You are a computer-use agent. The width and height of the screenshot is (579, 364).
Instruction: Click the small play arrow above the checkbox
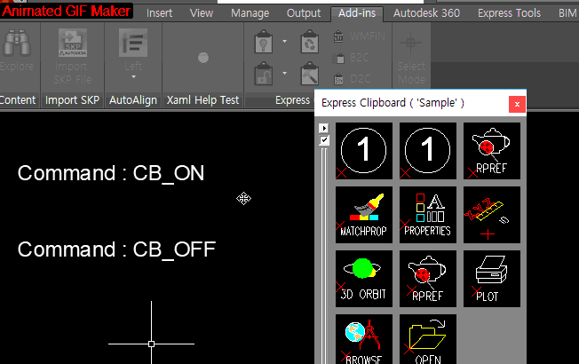pos(324,128)
